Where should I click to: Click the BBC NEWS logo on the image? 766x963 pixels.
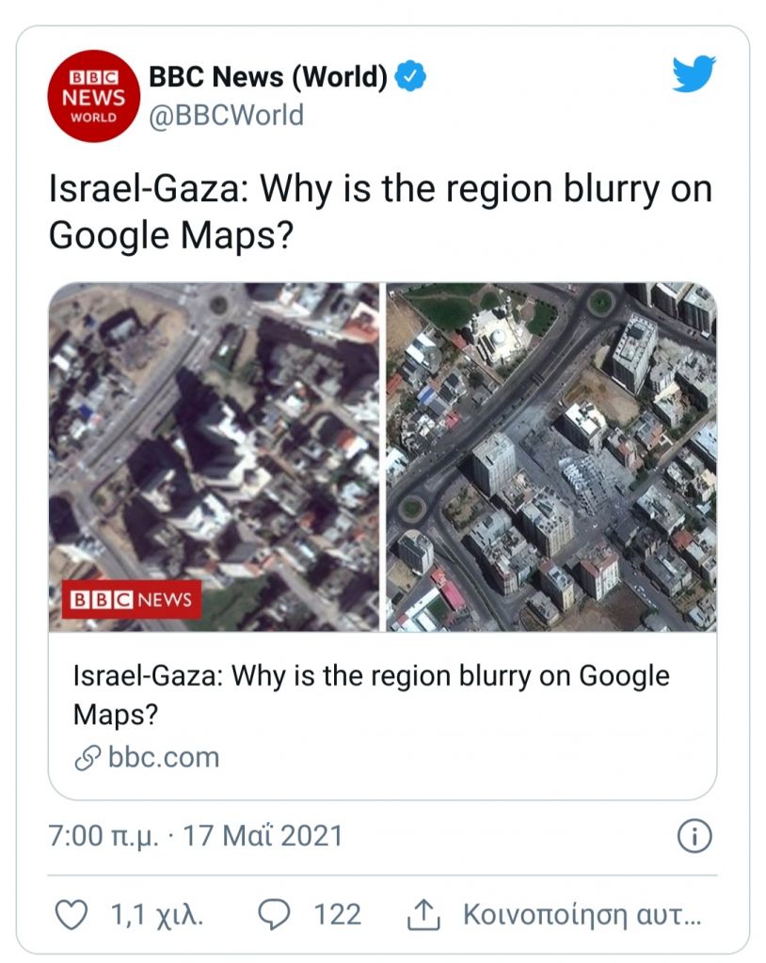tap(132, 598)
